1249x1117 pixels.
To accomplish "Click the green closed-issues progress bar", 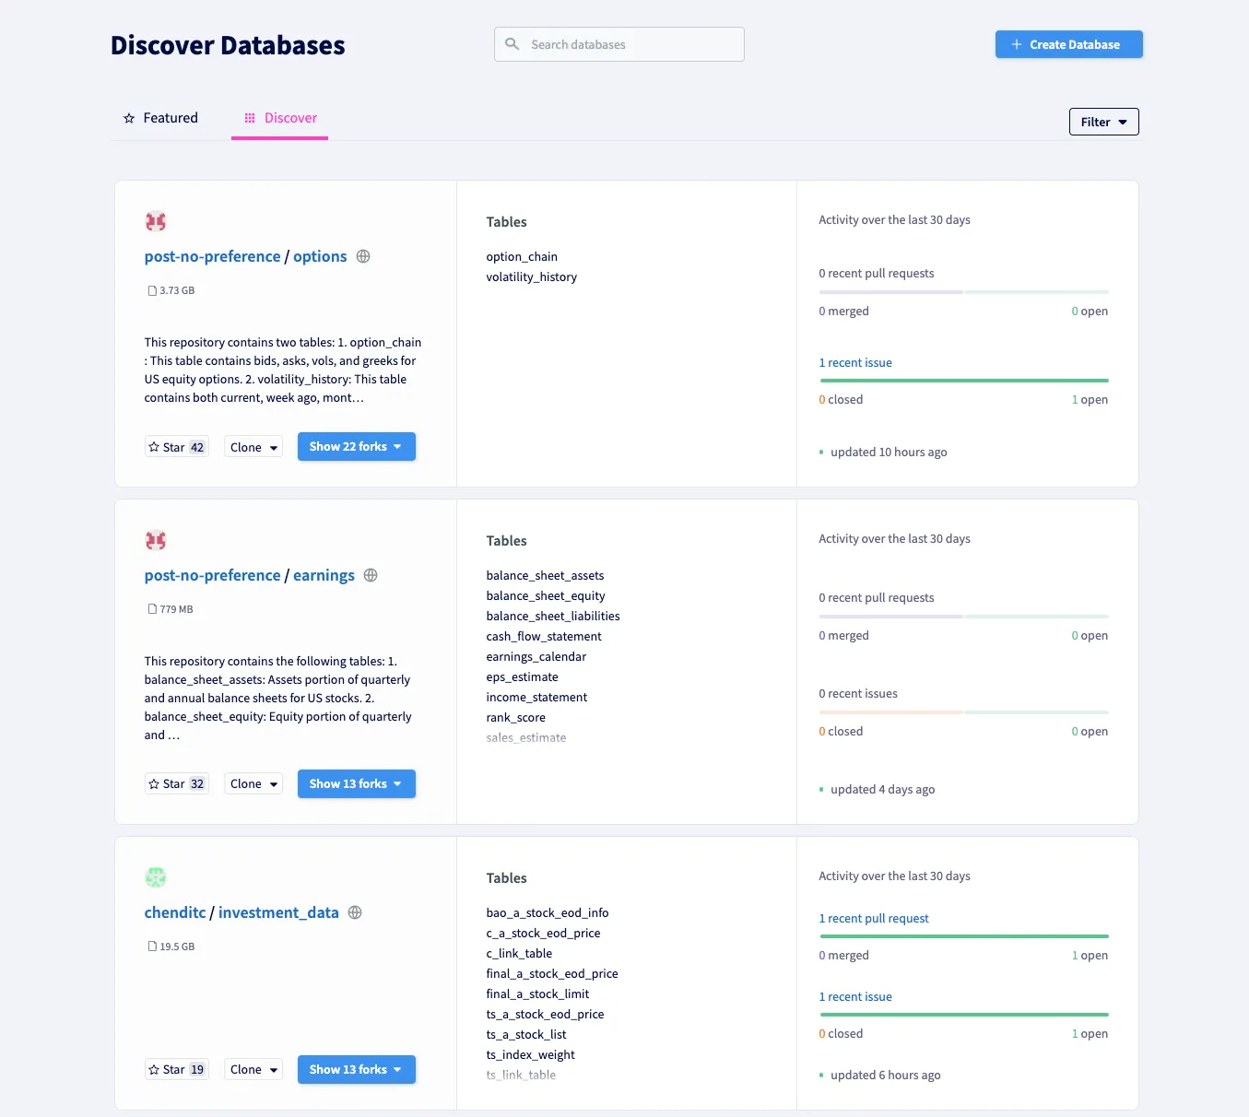I will tap(963, 381).
